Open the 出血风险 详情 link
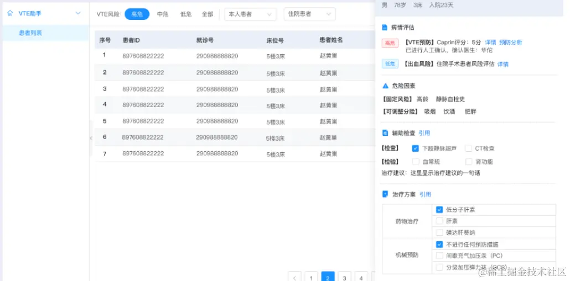The height and width of the screenshot is (281, 570). [502, 64]
